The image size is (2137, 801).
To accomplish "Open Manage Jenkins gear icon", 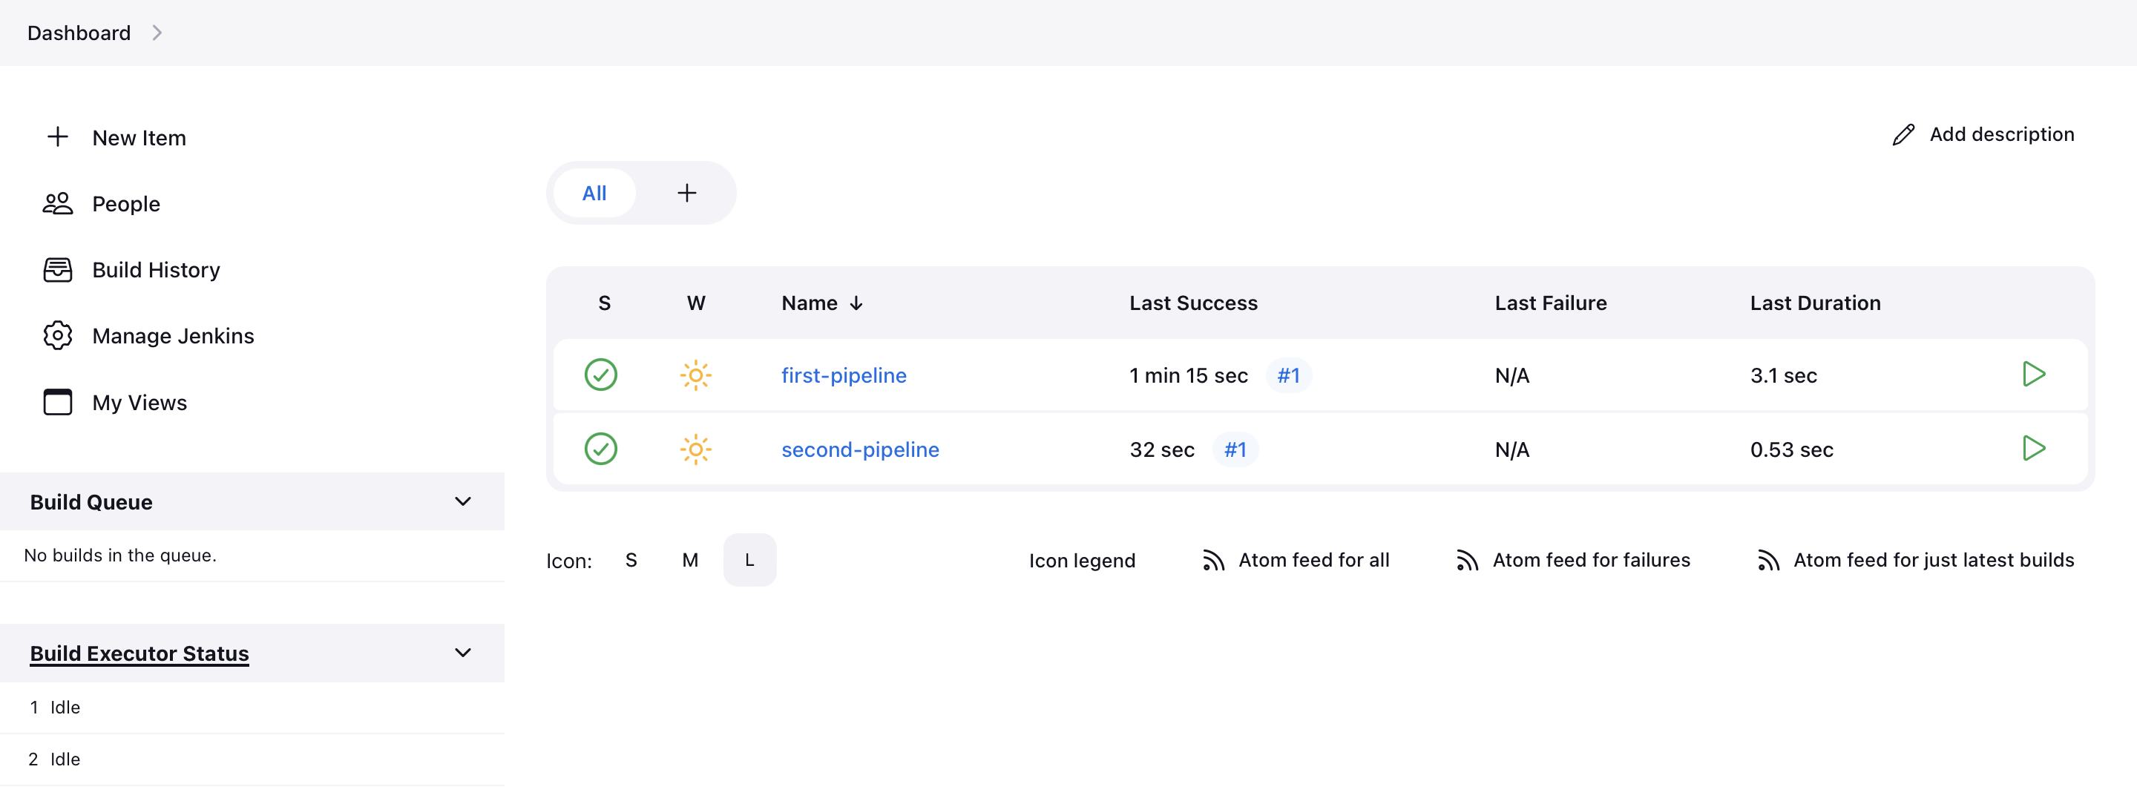I will pos(57,336).
